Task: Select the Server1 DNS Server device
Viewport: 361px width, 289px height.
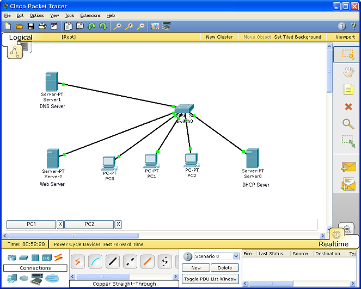Action: [52, 82]
